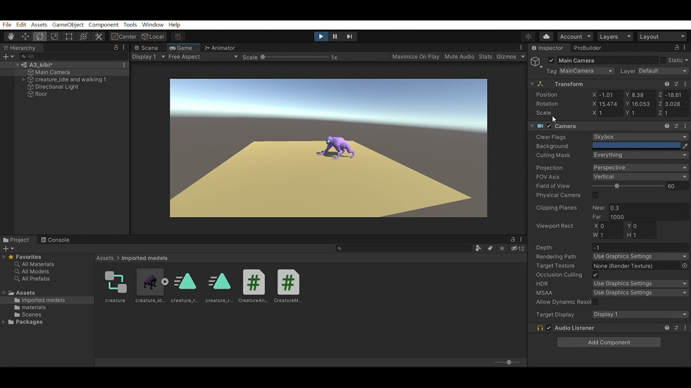The width and height of the screenshot is (691, 388).
Task: Uncheck Occlusion Culling
Action: point(595,275)
